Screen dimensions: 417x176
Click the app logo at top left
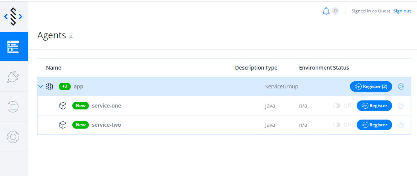point(13,17)
